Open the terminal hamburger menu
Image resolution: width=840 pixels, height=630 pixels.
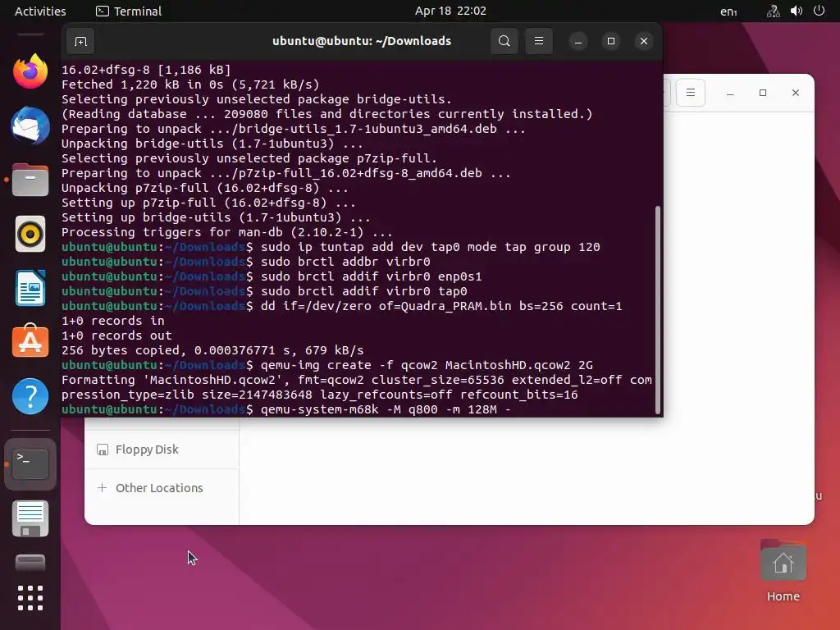coord(539,41)
